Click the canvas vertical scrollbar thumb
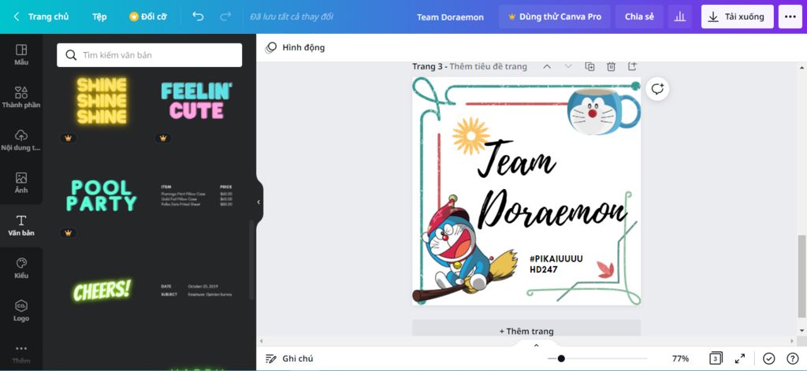The width and height of the screenshot is (807, 371). click(x=801, y=276)
